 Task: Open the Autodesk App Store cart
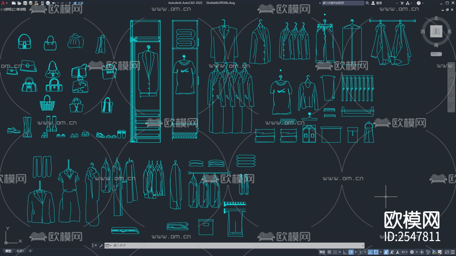pos(402,3)
